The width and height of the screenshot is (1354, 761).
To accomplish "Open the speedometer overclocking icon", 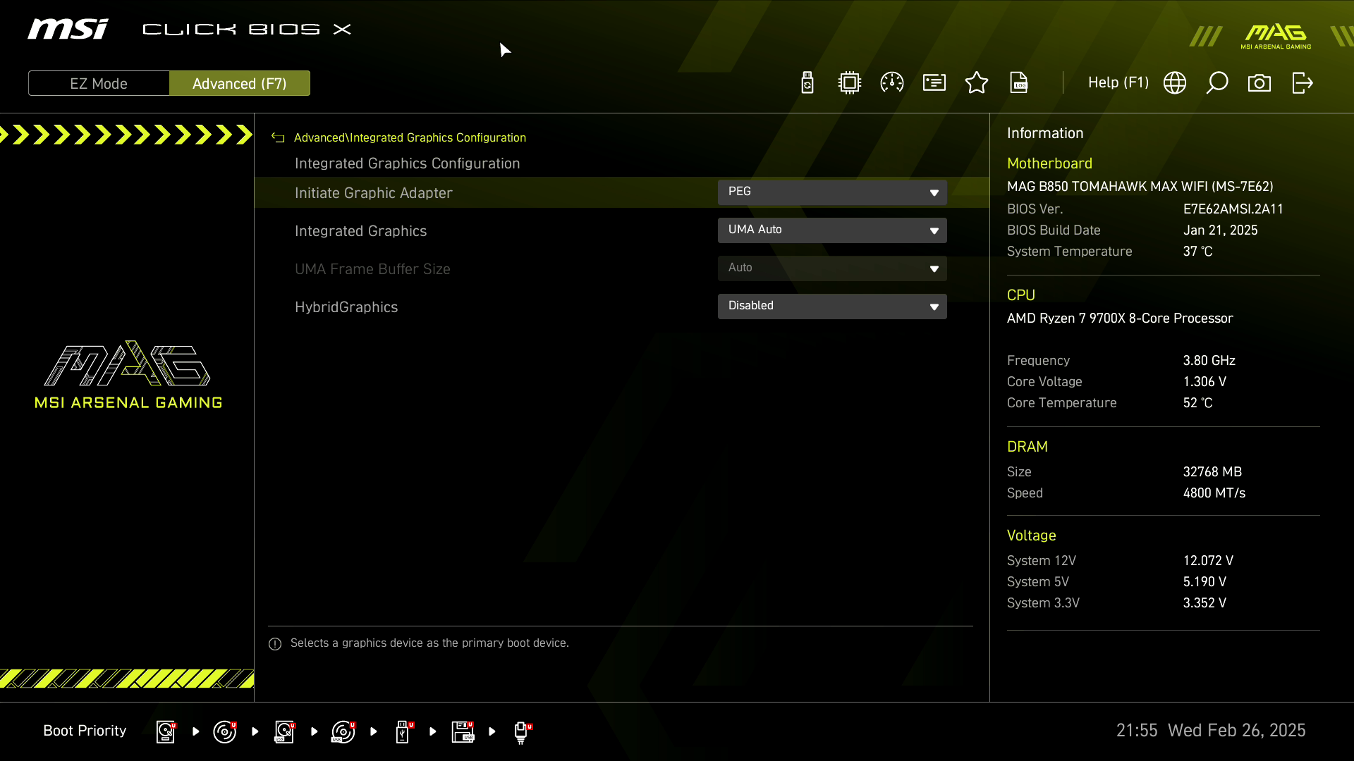I will tap(892, 83).
